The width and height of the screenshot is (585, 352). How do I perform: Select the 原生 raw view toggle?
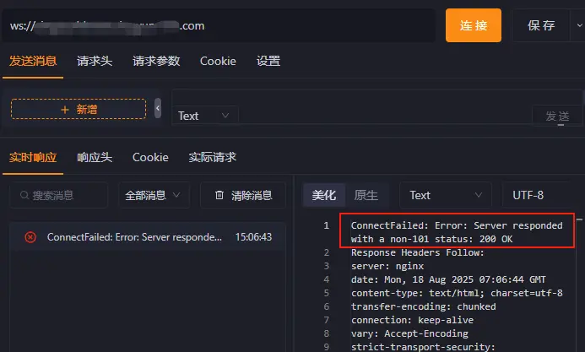tap(366, 195)
